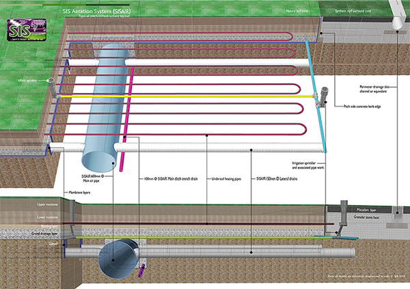Click the 'SISAIR 150mm Lateral drains' label

click(277, 179)
